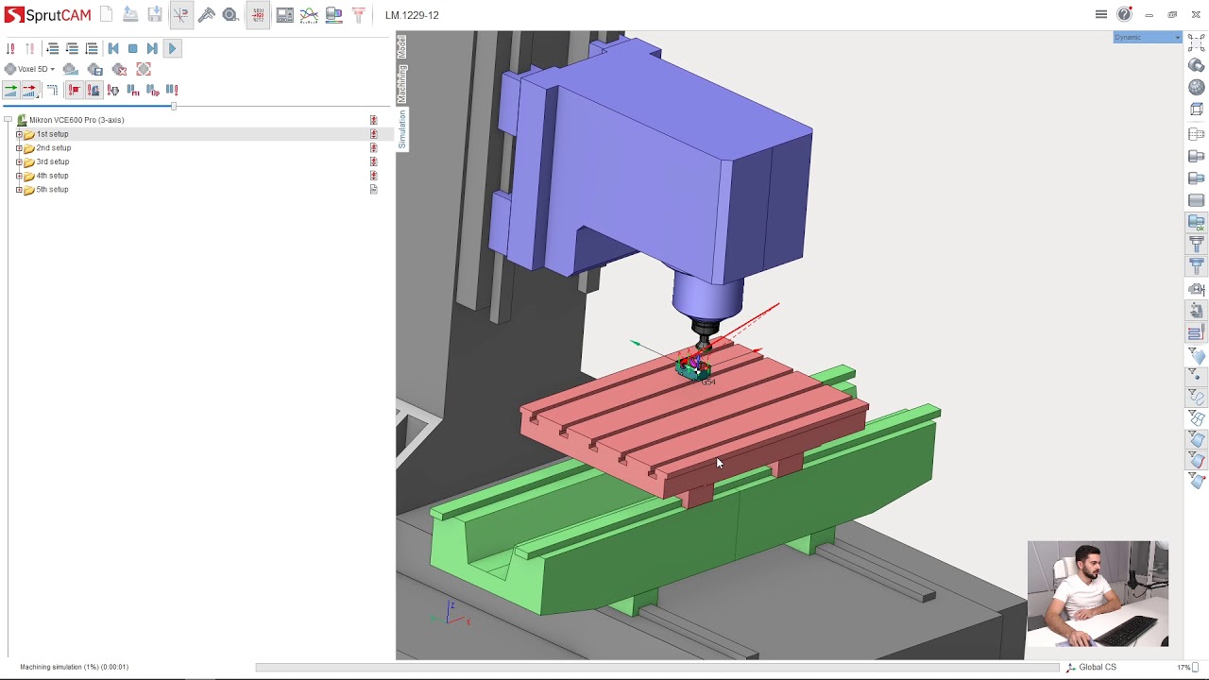Click status icon beside 2nd setup

click(x=374, y=148)
